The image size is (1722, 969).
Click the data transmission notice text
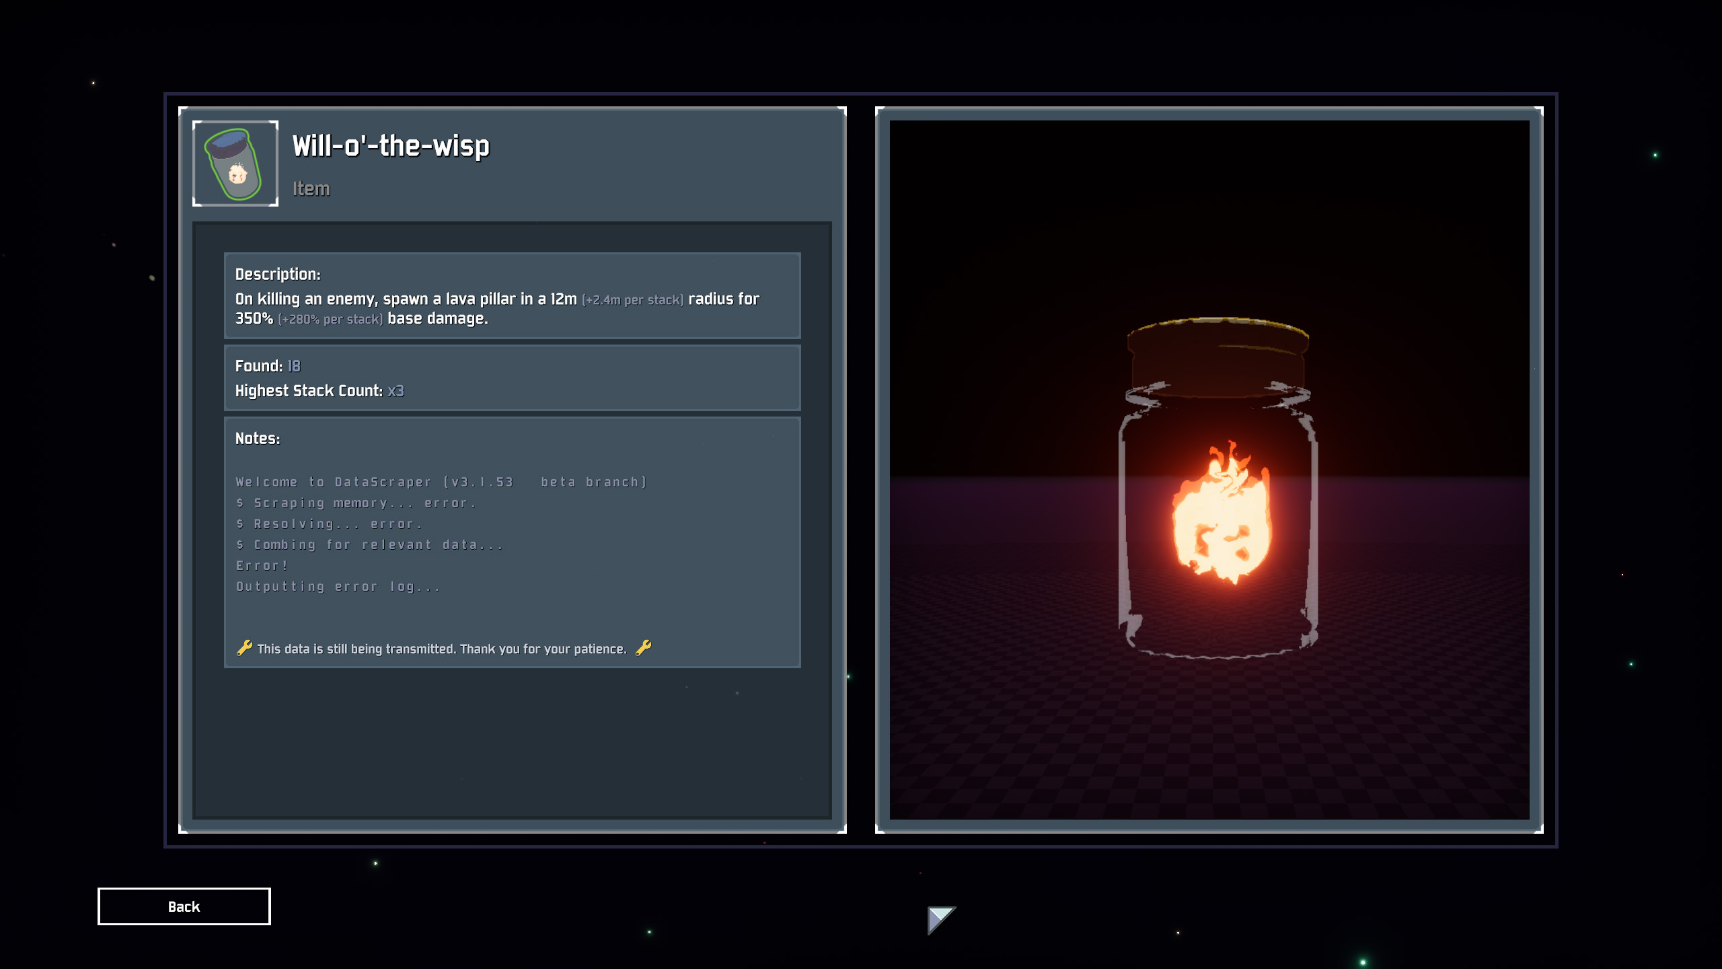coord(442,649)
